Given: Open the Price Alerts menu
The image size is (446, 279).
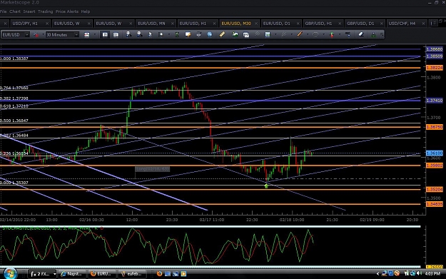Looking at the screenshot, I should [67, 11].
